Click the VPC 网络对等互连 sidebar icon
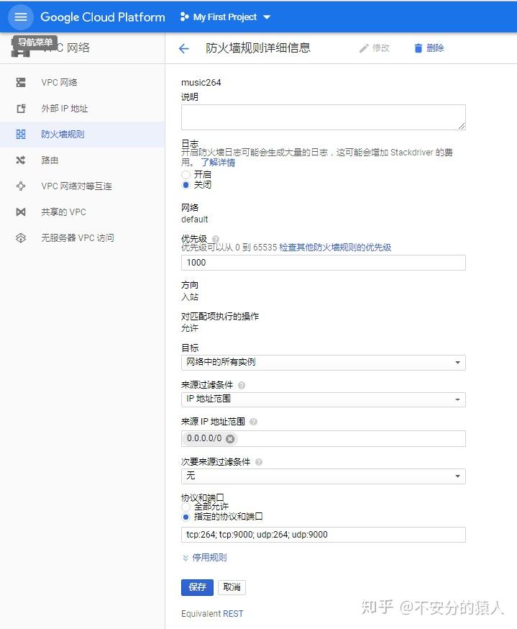This screenshot has width=517, height=629. pos(21,186)
